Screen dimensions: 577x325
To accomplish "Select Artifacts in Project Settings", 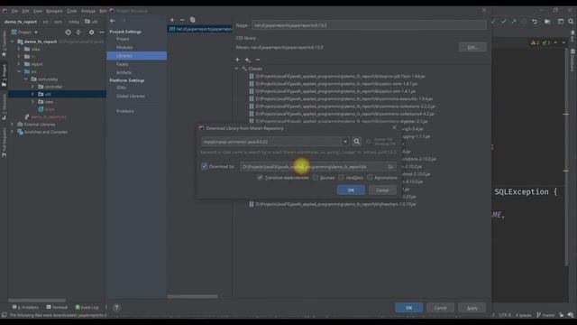I will [x=124, y=72].
